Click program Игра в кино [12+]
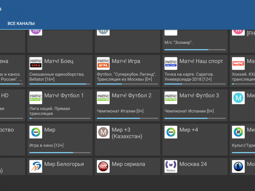Image resolution: width=255 pixels, height=191 pixels. 46,145
